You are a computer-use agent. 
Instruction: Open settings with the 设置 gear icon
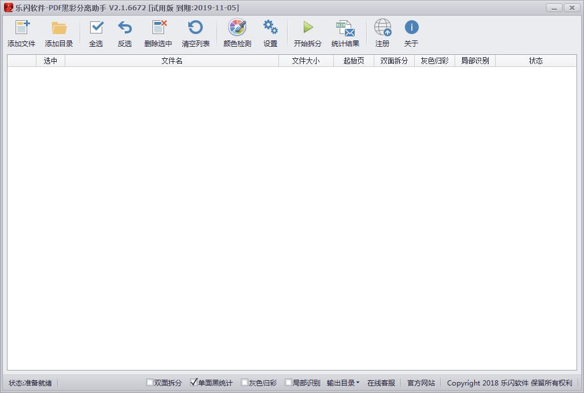270,32
